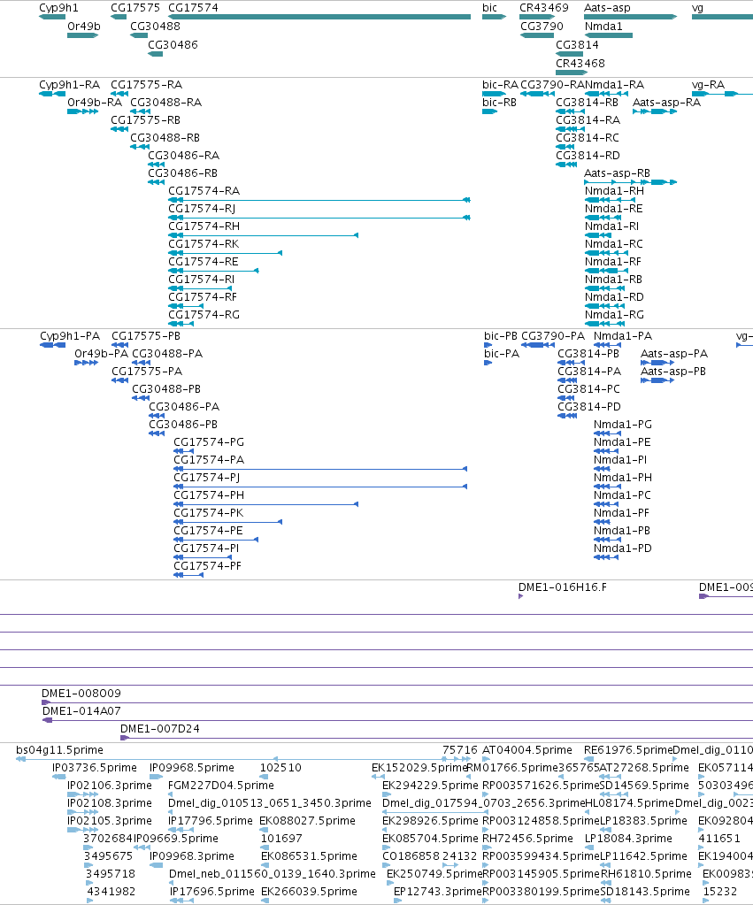Select the EK085704.5prime EST label

tap(430, 839)
